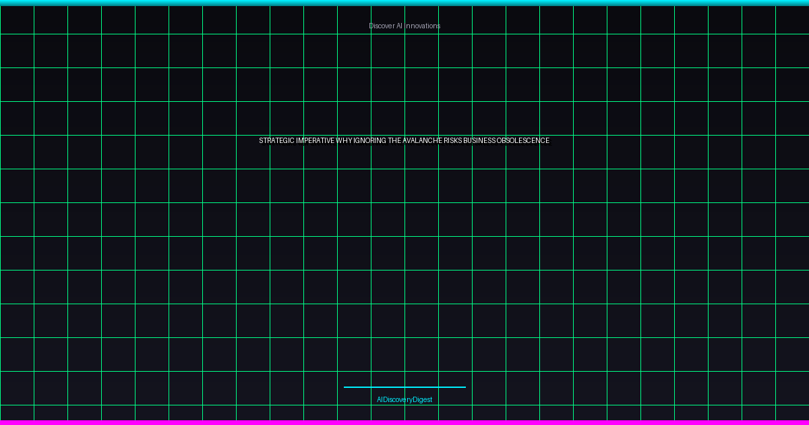Click the word Discover in the top tagline
809x425 pixels.
pos(382,26)
